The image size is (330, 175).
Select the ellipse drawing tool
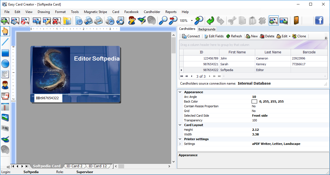(x=5, y=63)
